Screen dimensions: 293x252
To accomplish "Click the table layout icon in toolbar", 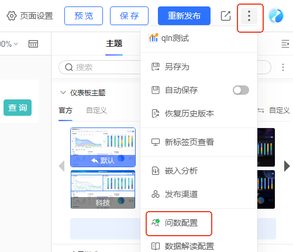I will point(33,44).
